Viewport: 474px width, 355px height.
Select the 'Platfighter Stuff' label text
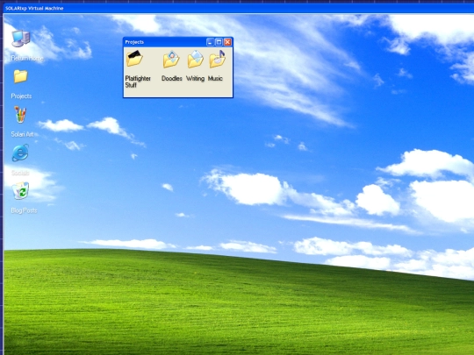[138, 82]
